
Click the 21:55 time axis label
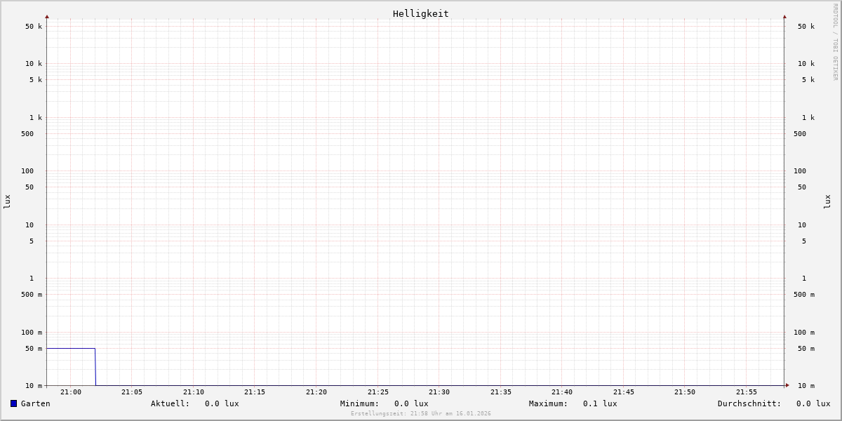747,392
